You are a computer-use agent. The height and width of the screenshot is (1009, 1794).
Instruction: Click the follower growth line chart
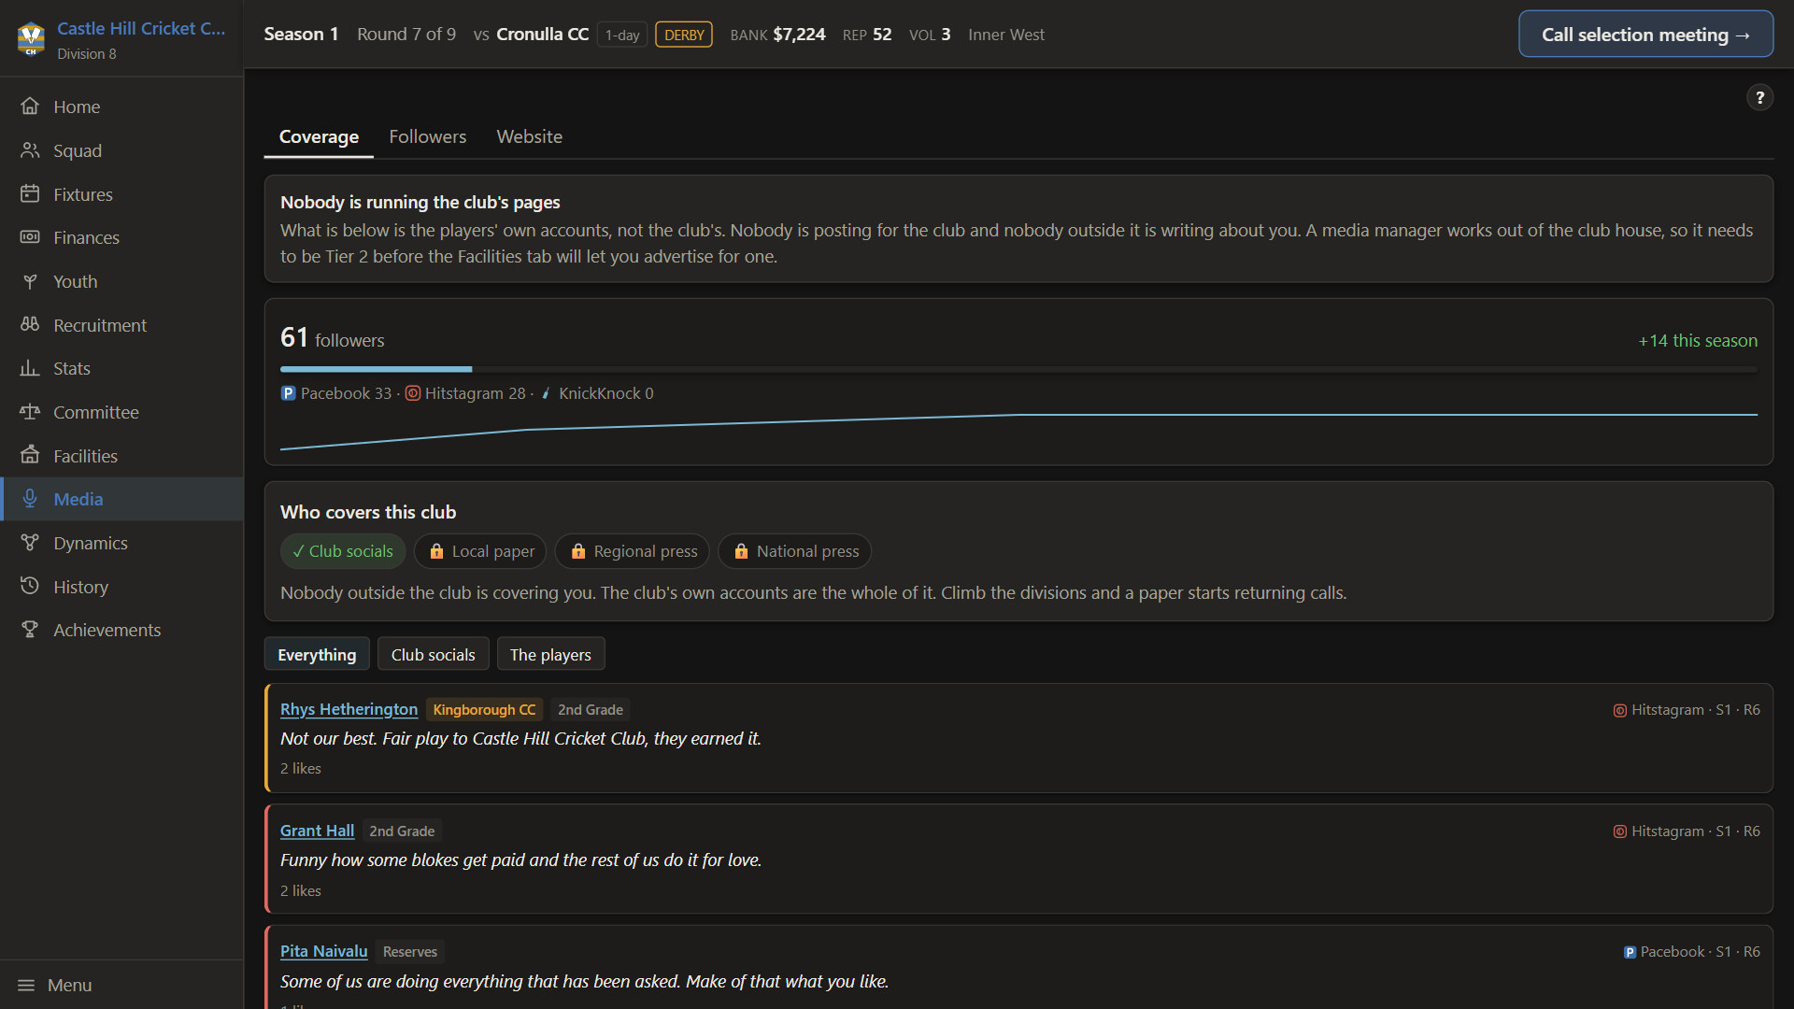(x=1018, y=432)
